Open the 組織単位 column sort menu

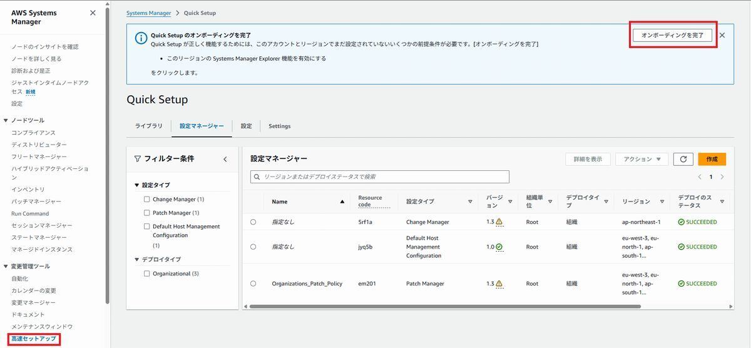[550, 202]
